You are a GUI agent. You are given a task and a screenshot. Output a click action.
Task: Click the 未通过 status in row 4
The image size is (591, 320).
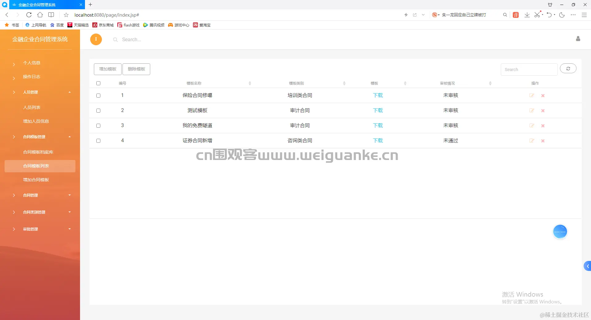(x=451, y=141)
